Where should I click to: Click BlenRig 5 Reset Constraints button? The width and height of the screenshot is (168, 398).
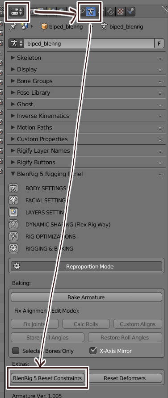(47, 378)
